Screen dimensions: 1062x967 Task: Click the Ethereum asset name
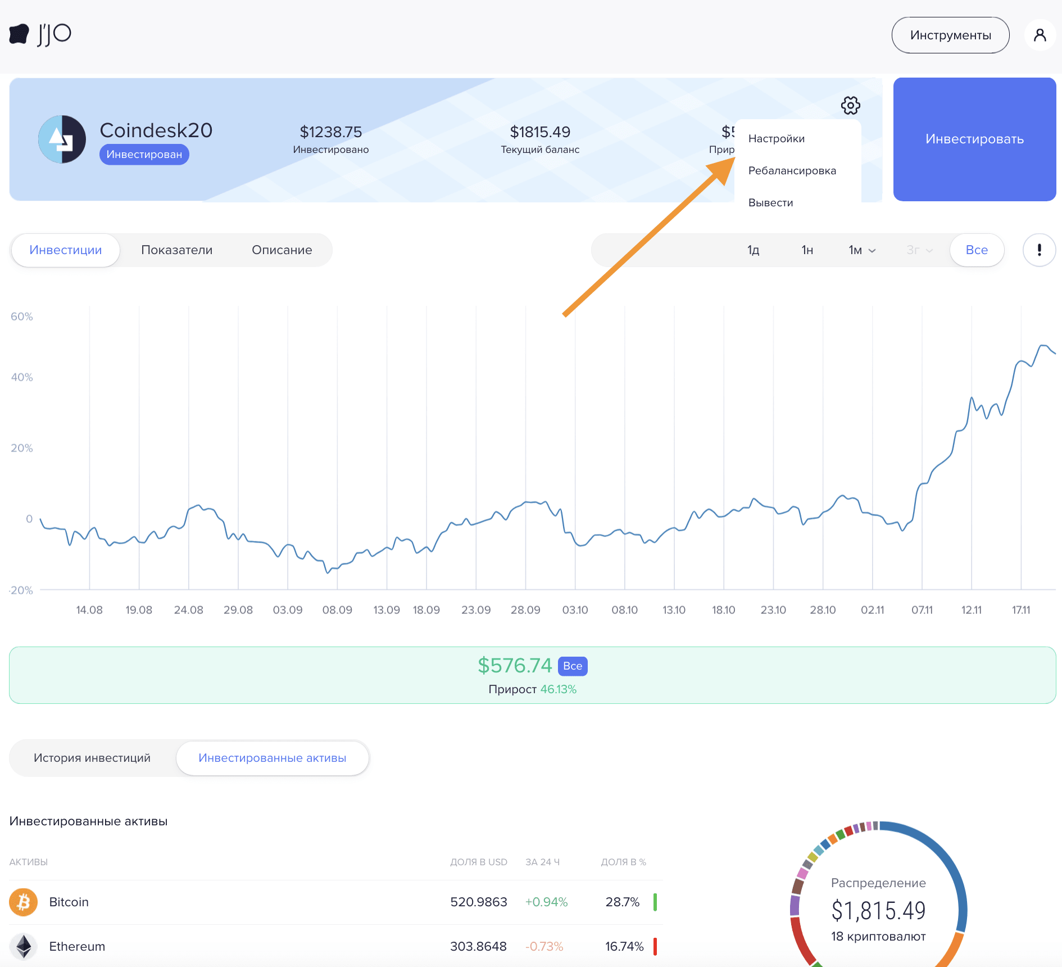point(77,946)
